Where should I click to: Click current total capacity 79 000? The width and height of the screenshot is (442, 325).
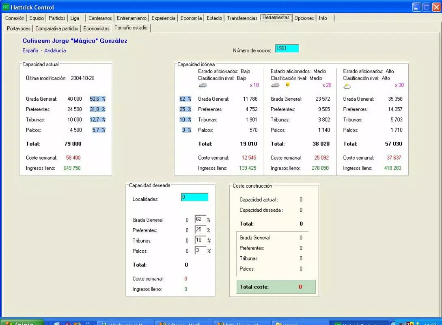click(x=73, y=144)
